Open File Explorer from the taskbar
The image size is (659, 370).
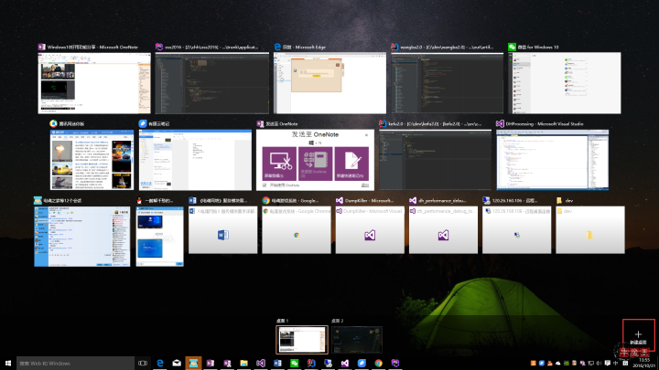tap(243, 364)
